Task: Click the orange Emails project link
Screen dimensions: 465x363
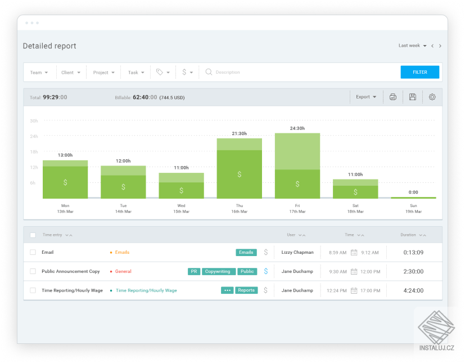Action: (x=122, y=253)
